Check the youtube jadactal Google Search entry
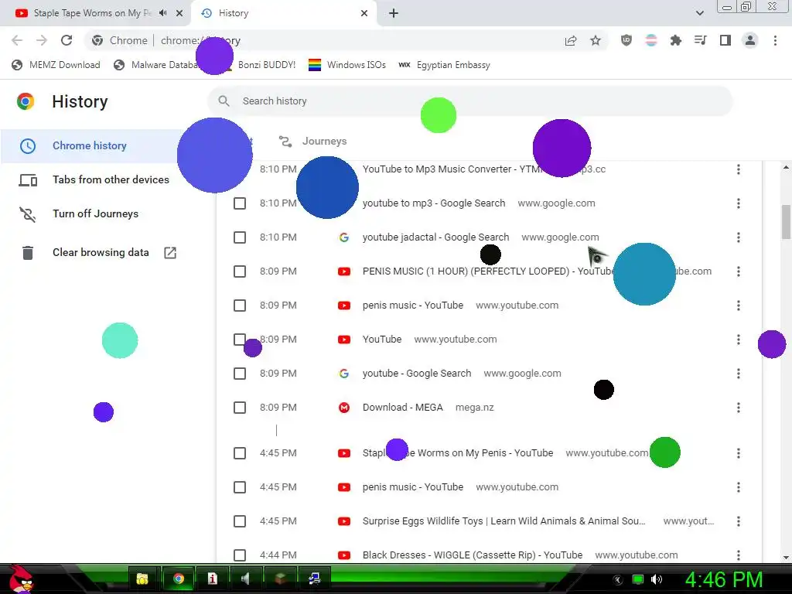 coord(240,237)
